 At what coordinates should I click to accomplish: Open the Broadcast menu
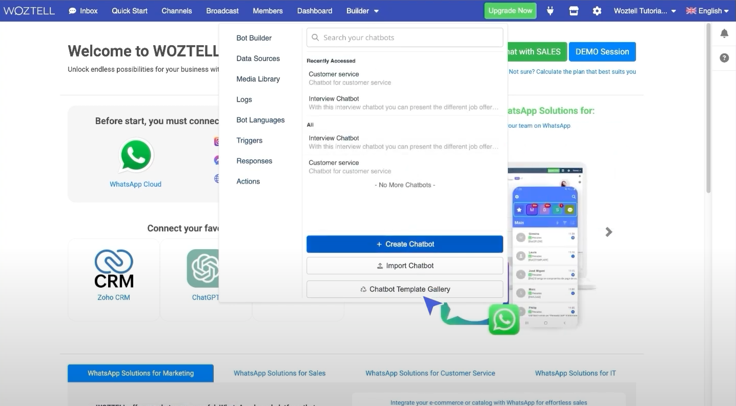(222, 11)
